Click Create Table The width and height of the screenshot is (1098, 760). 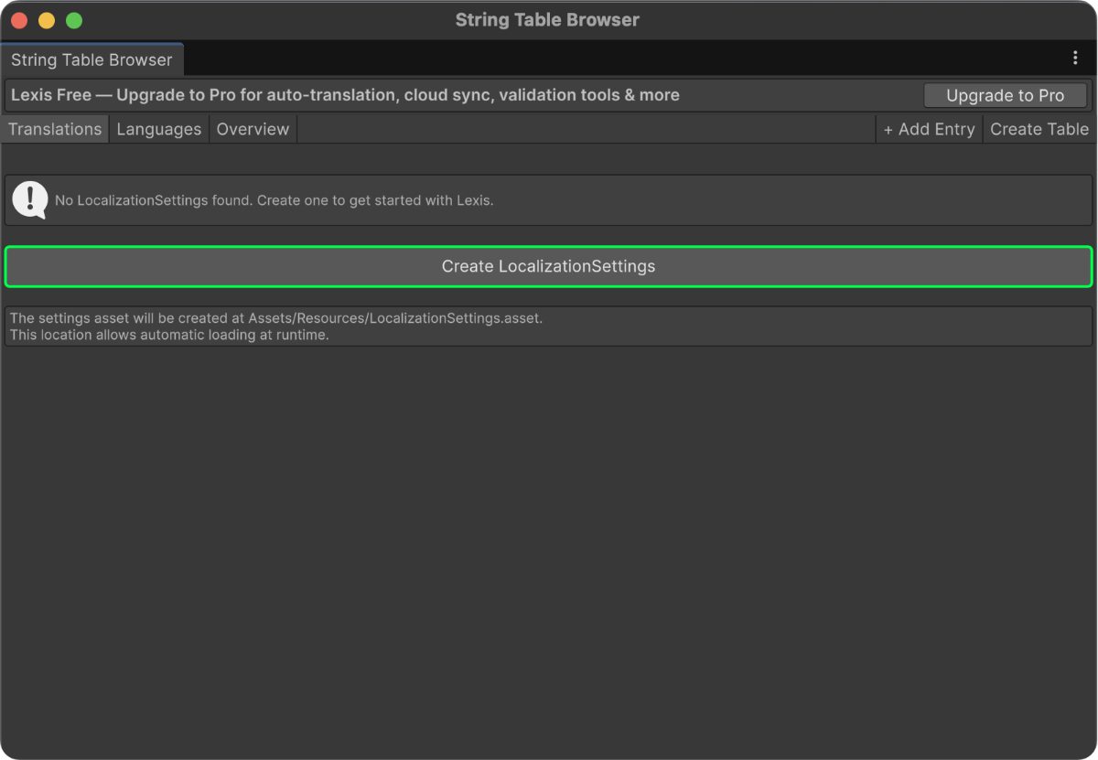click(1039, 129)
